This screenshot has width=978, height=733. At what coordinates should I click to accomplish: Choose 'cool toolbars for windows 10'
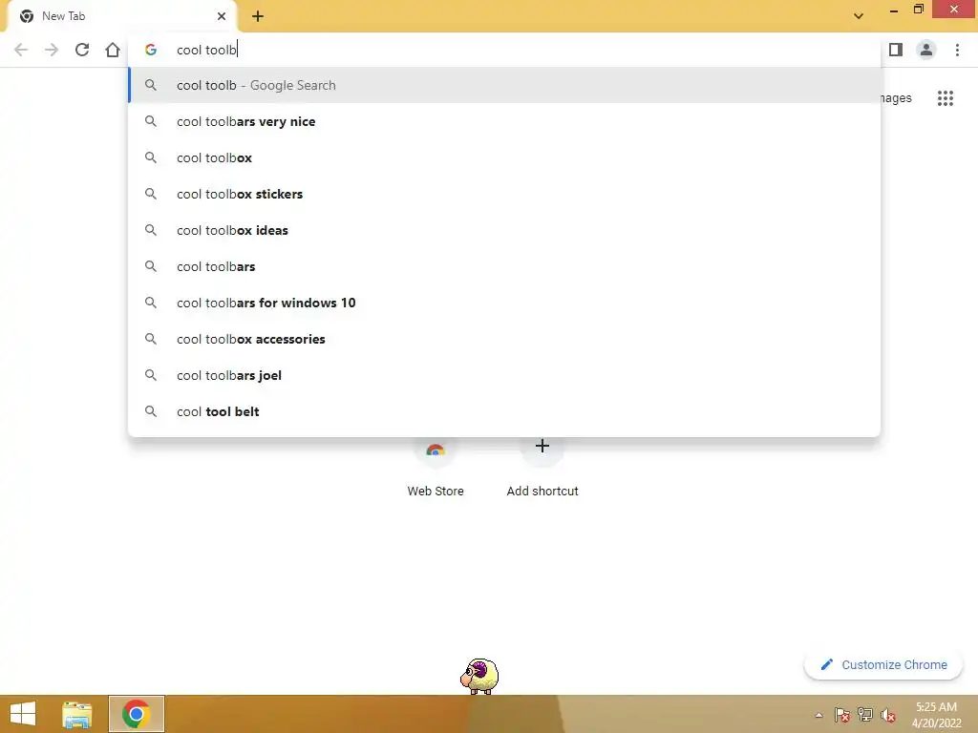[x=504, y=303]
